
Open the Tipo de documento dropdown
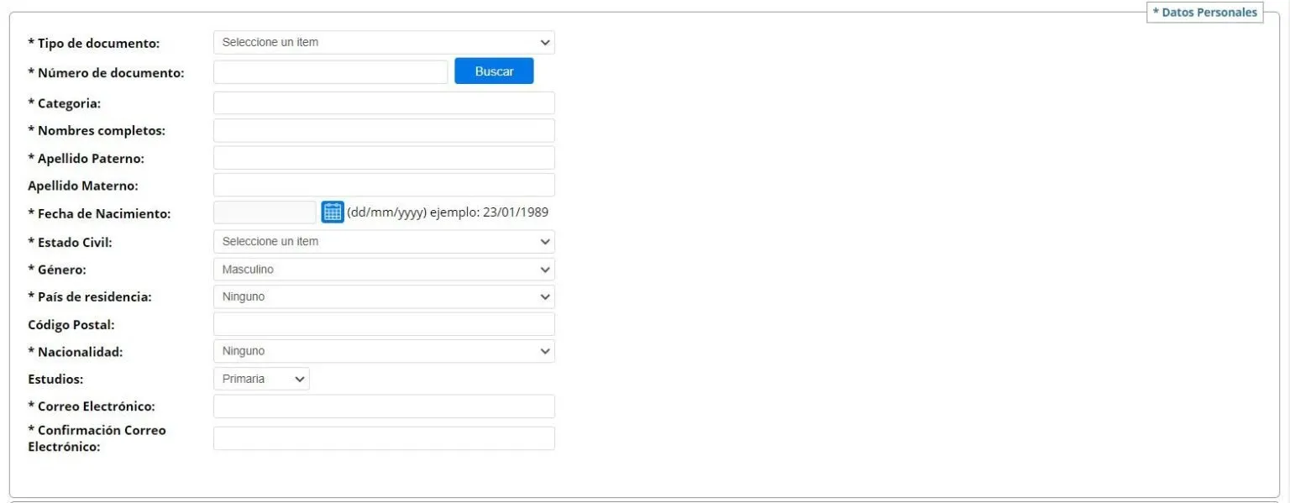click(384, 42)
